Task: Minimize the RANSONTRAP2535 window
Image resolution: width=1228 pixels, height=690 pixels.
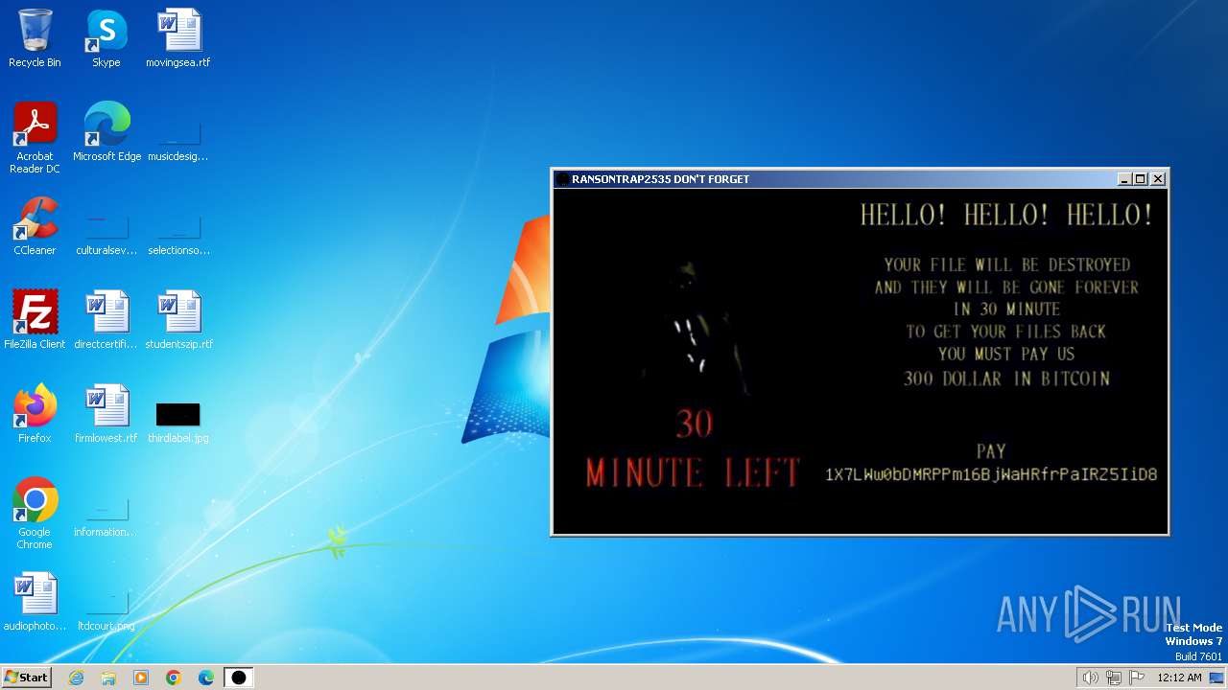Action: [1124, 179]
